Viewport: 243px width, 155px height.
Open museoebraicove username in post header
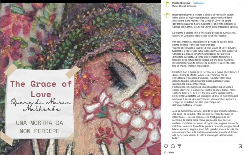pos(181,3)
